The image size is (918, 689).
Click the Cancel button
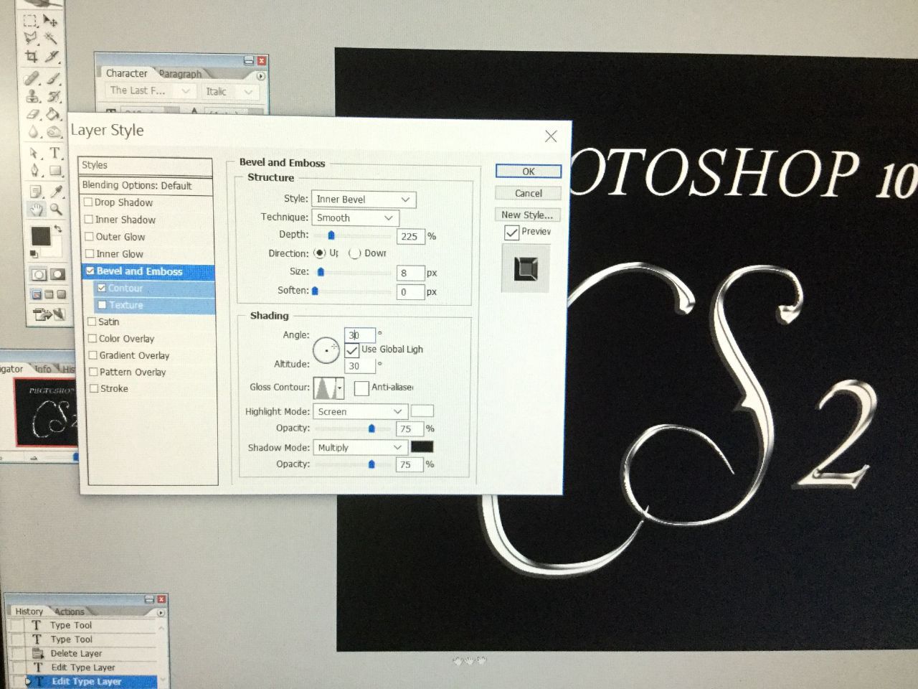528,193
